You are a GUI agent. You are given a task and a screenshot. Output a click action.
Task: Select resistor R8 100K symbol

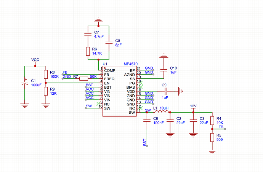tap(46, 74)
